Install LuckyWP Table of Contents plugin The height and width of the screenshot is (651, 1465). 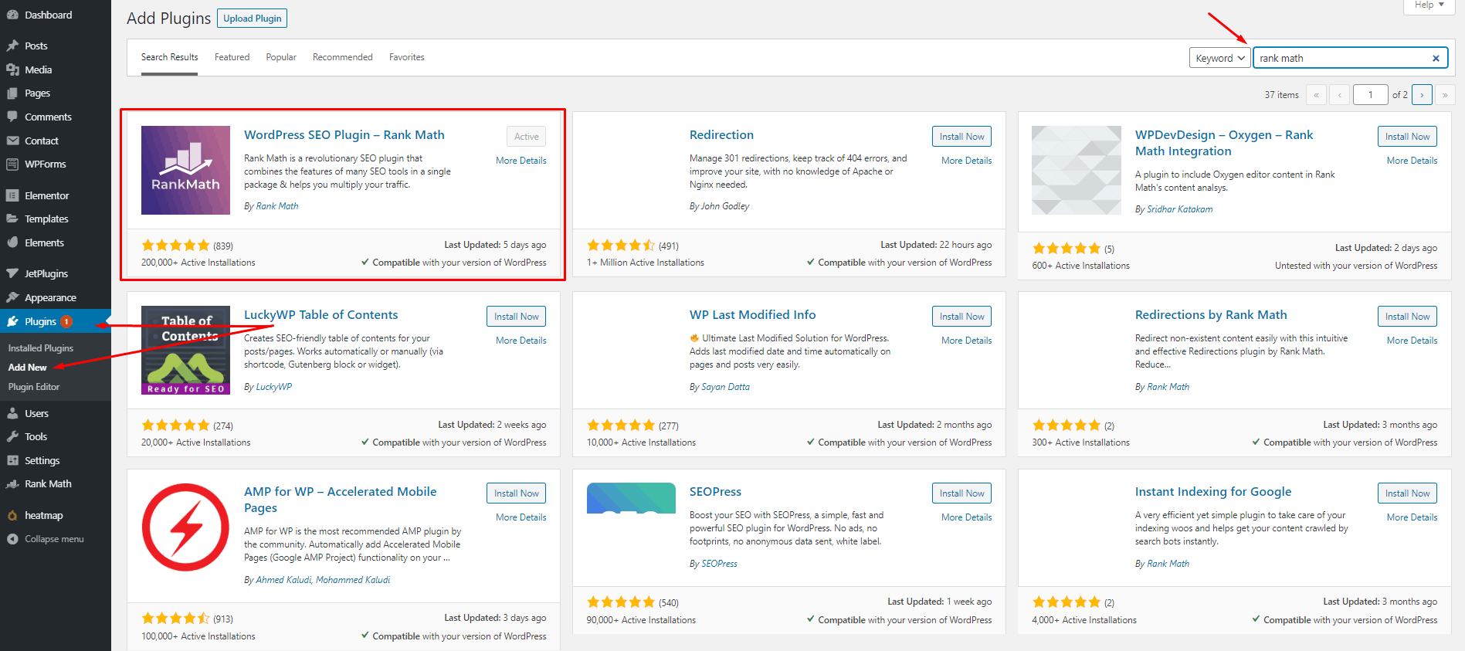pyautogui.click(x=517, y=317)
